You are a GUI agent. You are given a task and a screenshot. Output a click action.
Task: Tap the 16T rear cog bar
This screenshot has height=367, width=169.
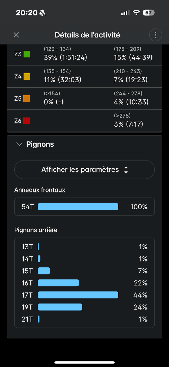[x=58, y=283]
